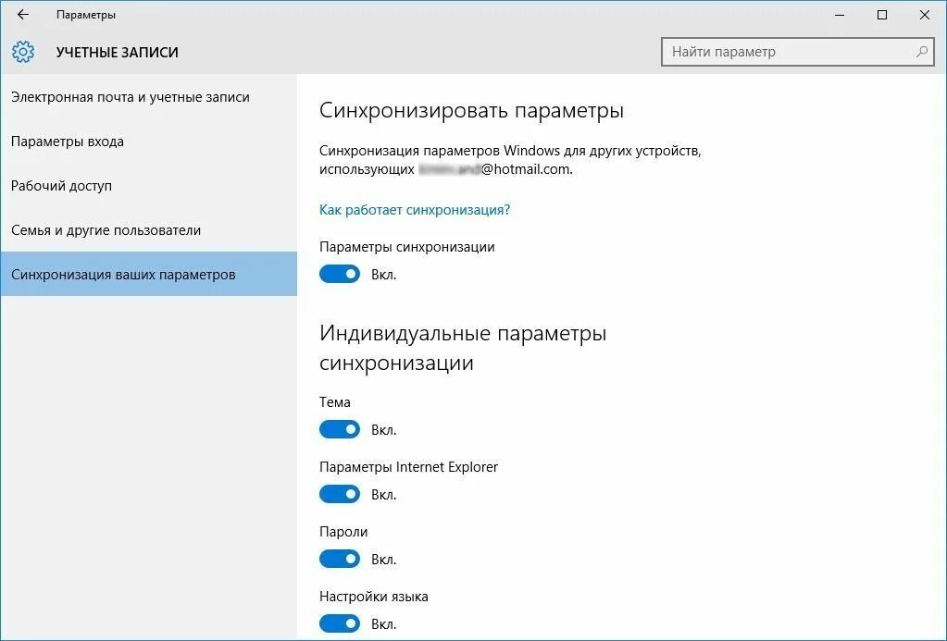Minimize the Параметры window
The width and height of the screenshot is (947, 641).
[840, 15]
